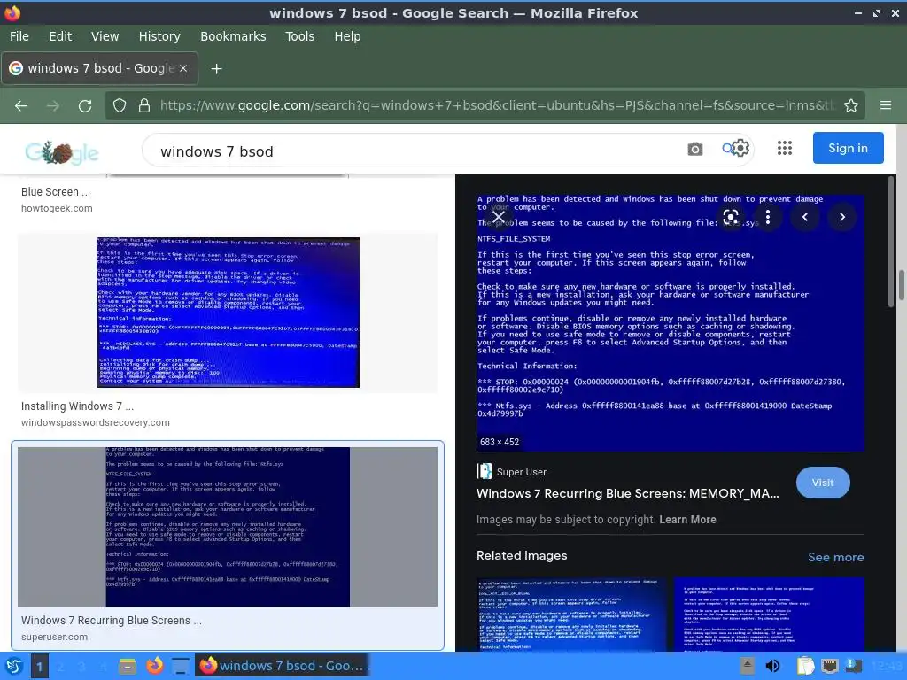Open the volume control in the tray
Image resolution: width=907 pixels, height=680 pixels.
pos(772,666)
